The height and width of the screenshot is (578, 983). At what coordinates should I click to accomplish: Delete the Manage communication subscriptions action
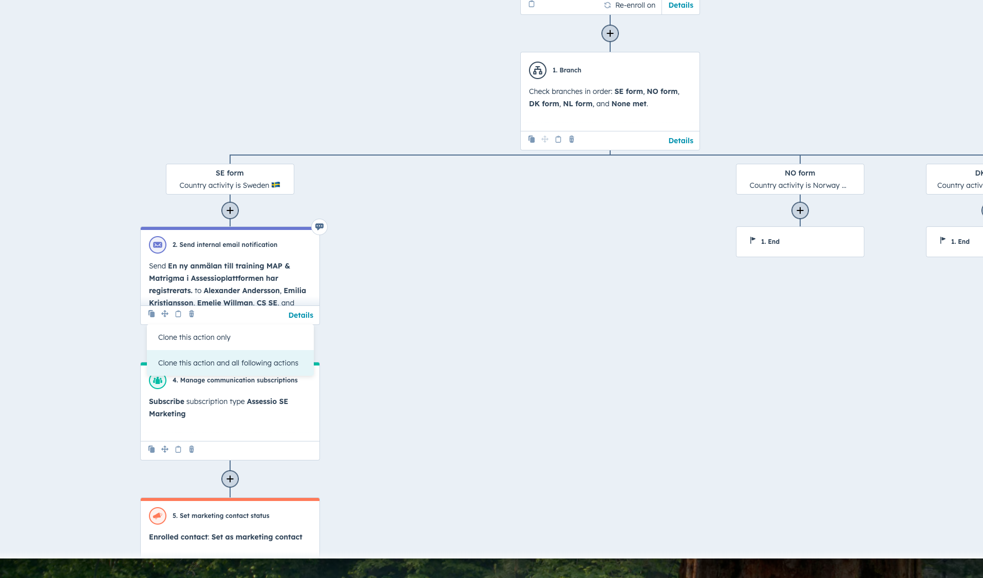click(x=192, y=449)
